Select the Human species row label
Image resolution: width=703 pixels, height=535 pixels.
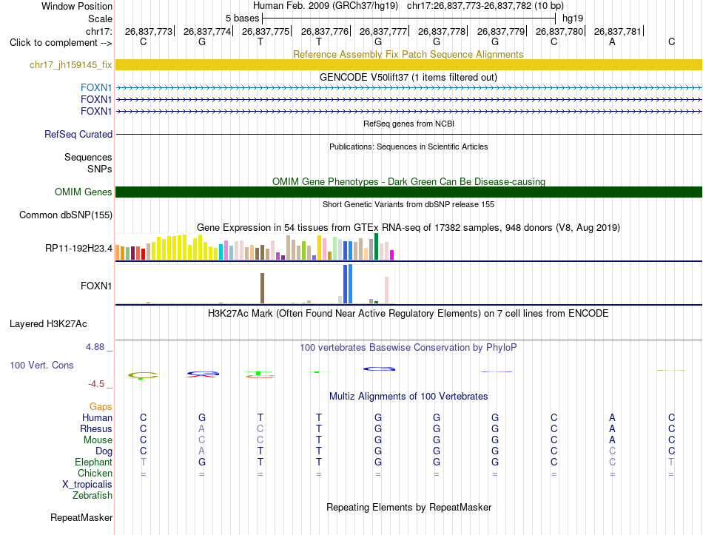click(97, 417)
